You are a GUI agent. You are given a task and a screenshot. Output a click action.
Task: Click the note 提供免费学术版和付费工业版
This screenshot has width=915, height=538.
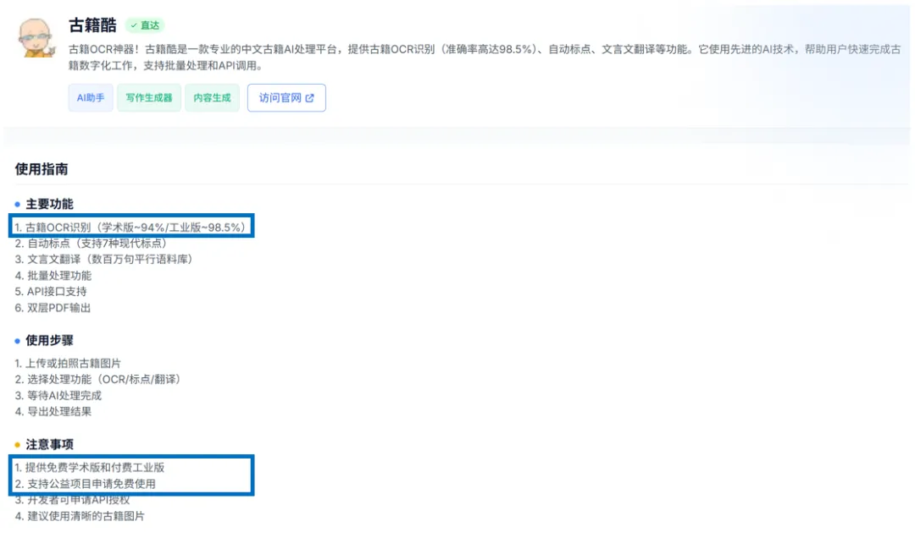coord(90,468)
